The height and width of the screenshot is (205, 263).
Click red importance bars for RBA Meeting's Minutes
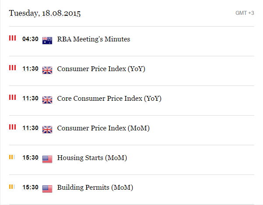(13, 38)
